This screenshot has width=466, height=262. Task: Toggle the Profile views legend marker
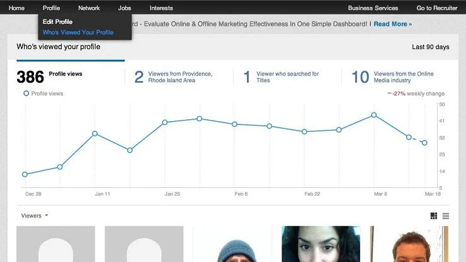coord(26,94)
